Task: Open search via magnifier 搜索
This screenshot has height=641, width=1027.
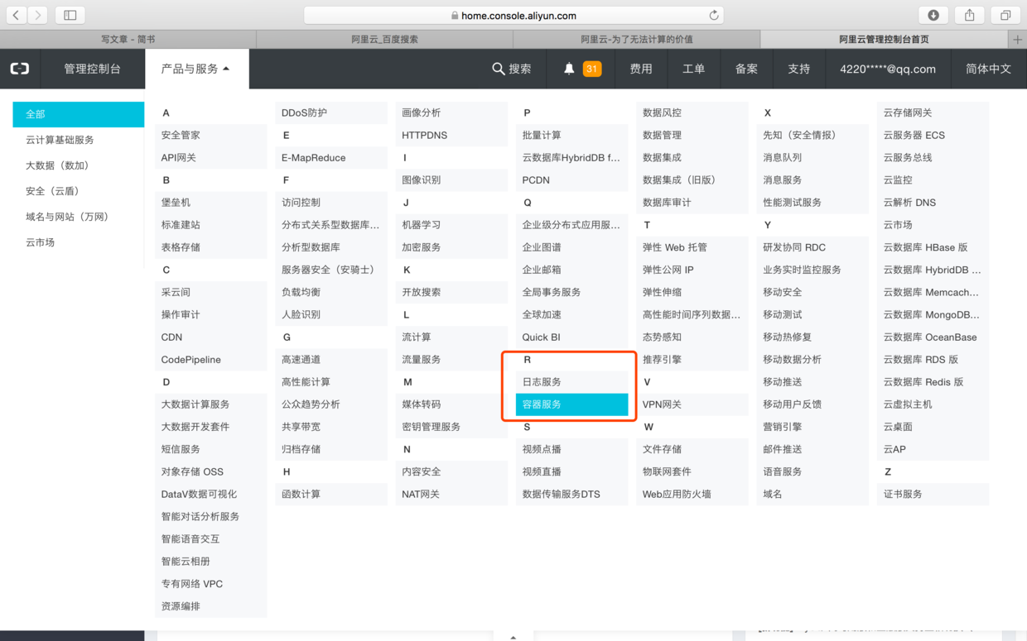Action: click(511, 69)
